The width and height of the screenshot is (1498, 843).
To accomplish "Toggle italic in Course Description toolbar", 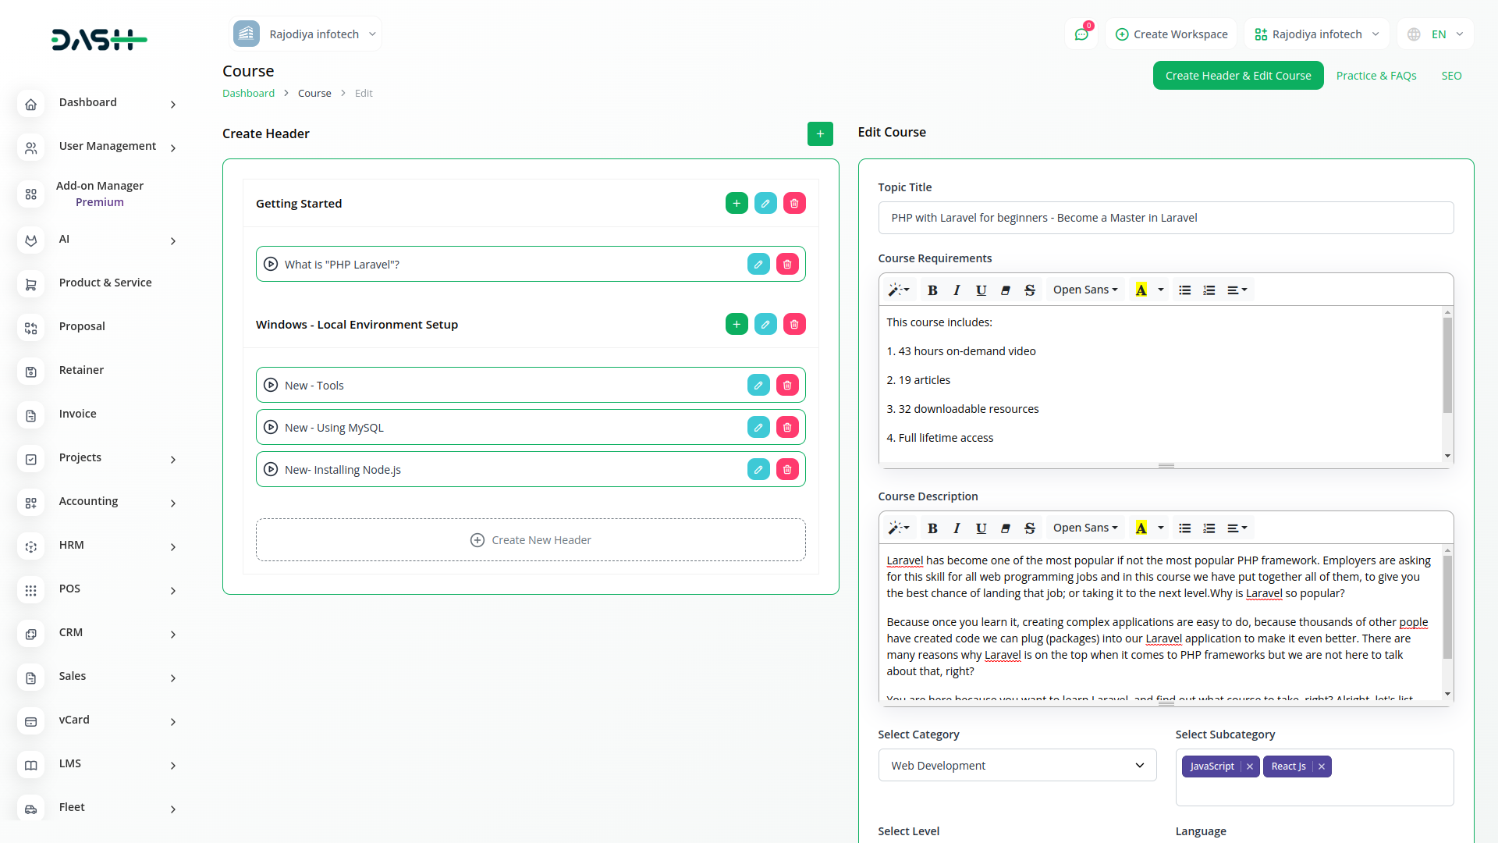I will click(957, 528).
